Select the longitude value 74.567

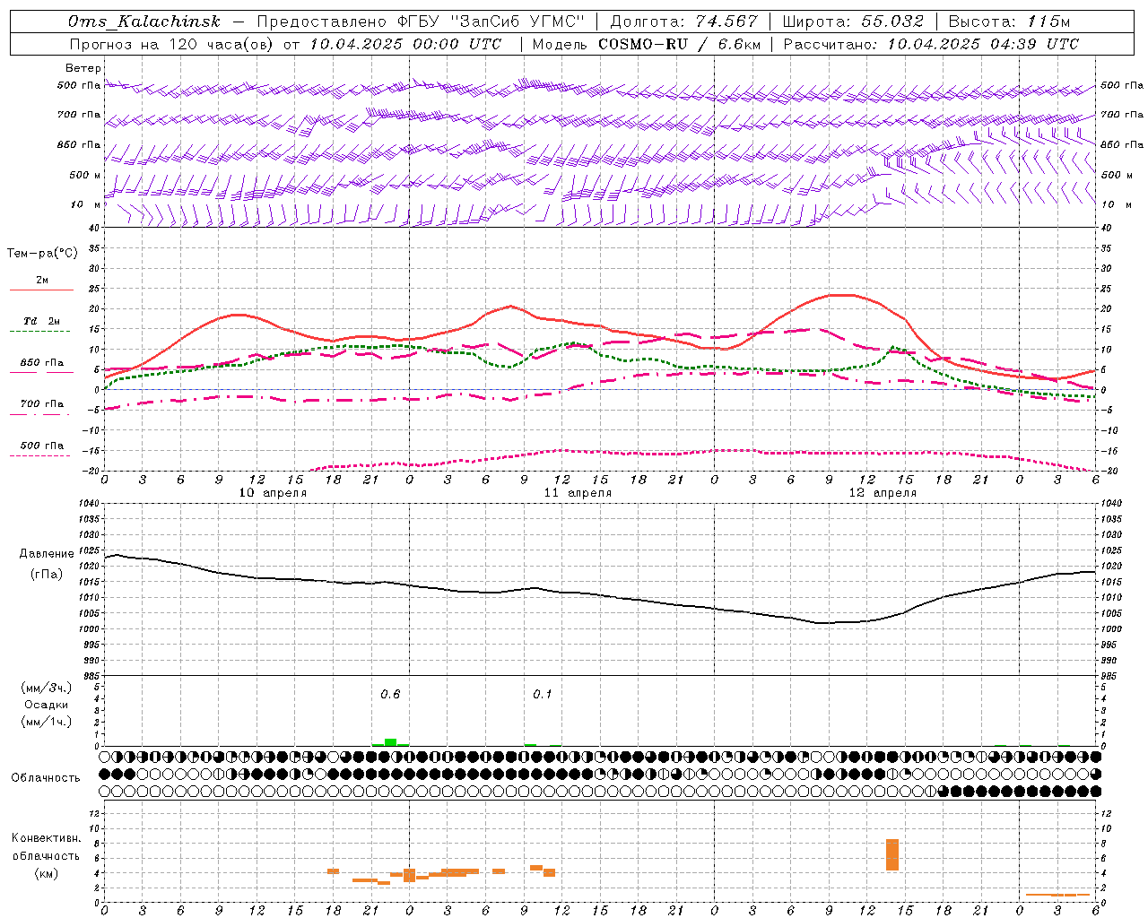[726, 22]
